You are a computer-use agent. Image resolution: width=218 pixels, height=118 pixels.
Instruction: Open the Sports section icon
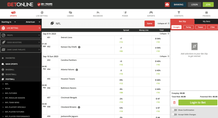[x=13, y=13]
